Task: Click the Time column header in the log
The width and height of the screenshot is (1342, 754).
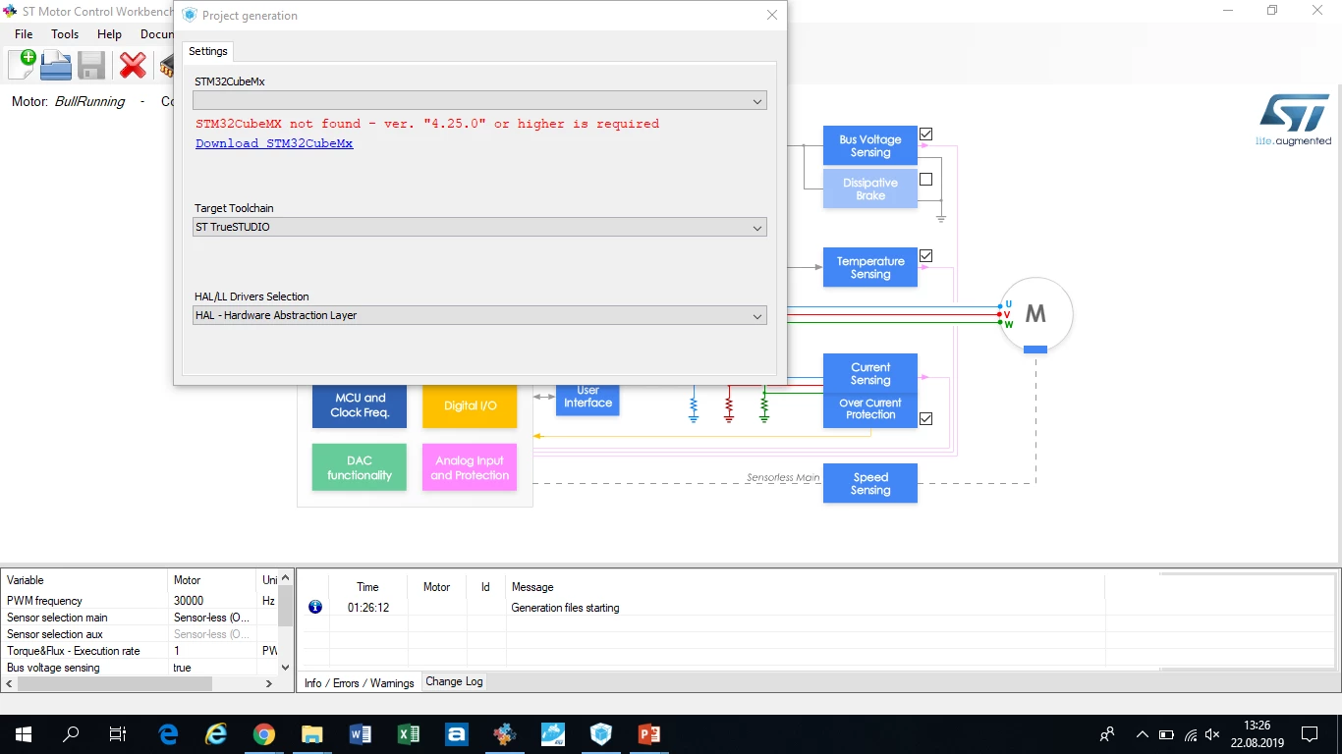Action: click(367, 587)
